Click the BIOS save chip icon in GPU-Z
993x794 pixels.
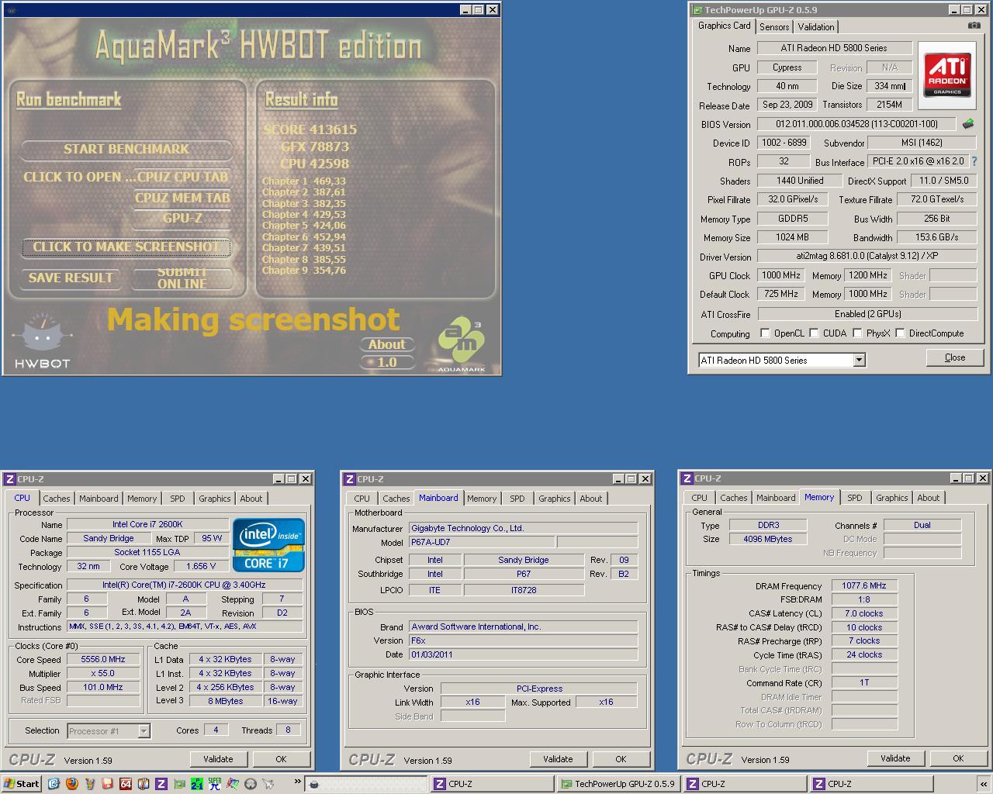click(968, 124)
